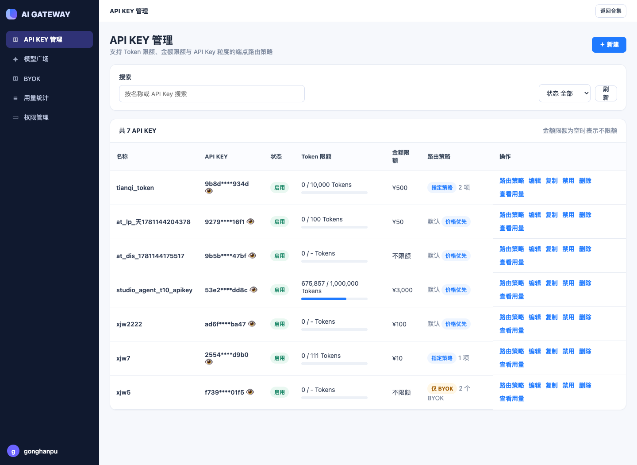Screen dimensions: 637x465
Task: Click the AI Gateway logo icon
Action: [x=12, y=14]
